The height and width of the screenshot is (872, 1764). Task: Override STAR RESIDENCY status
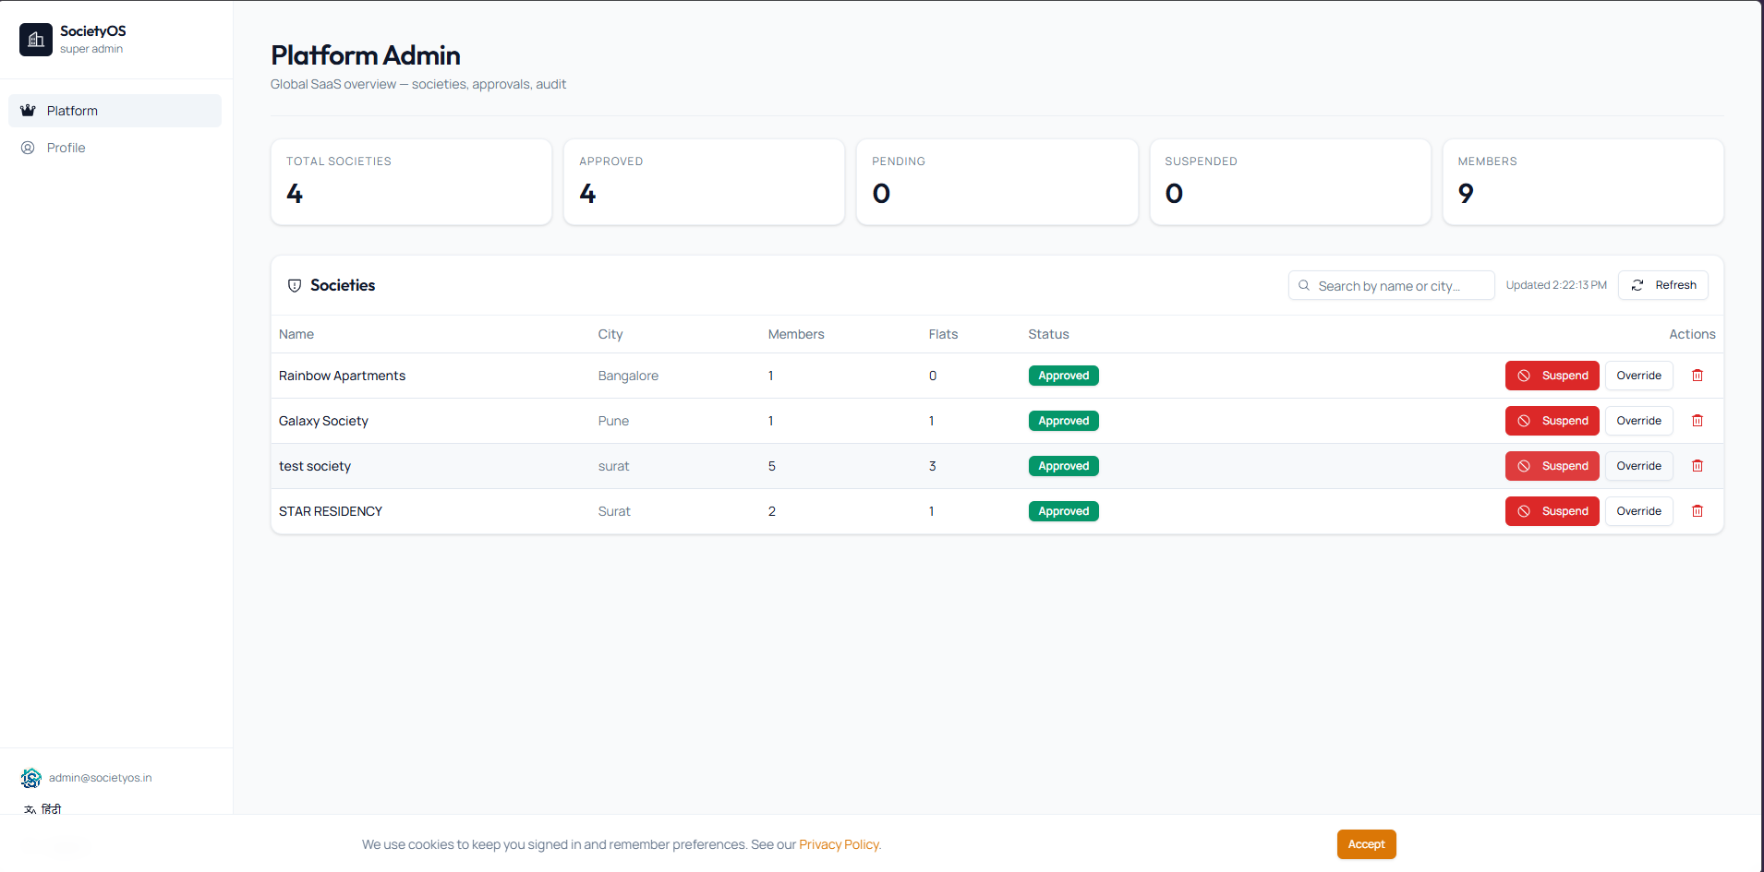[1638, 511]
